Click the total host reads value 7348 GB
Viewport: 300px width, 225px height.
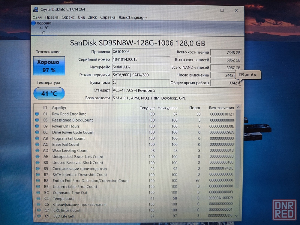pos(226,52)
